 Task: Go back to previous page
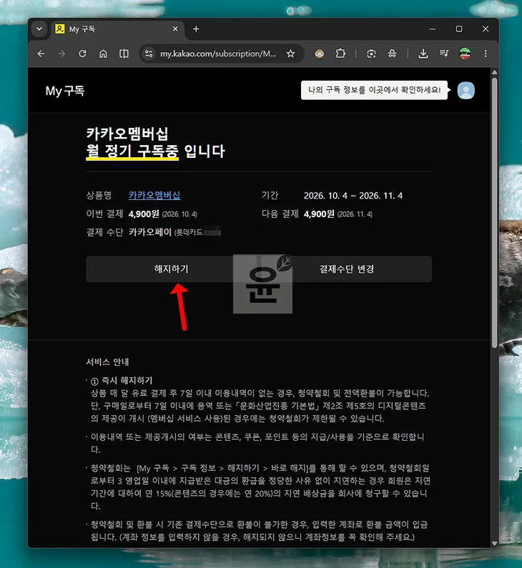(x=41, y=54)
